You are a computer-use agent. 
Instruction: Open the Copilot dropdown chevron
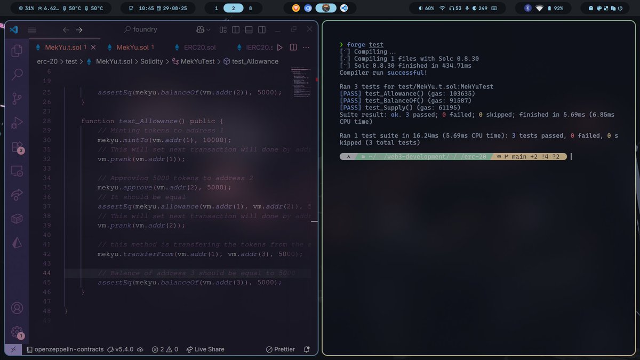coord(208,30)
